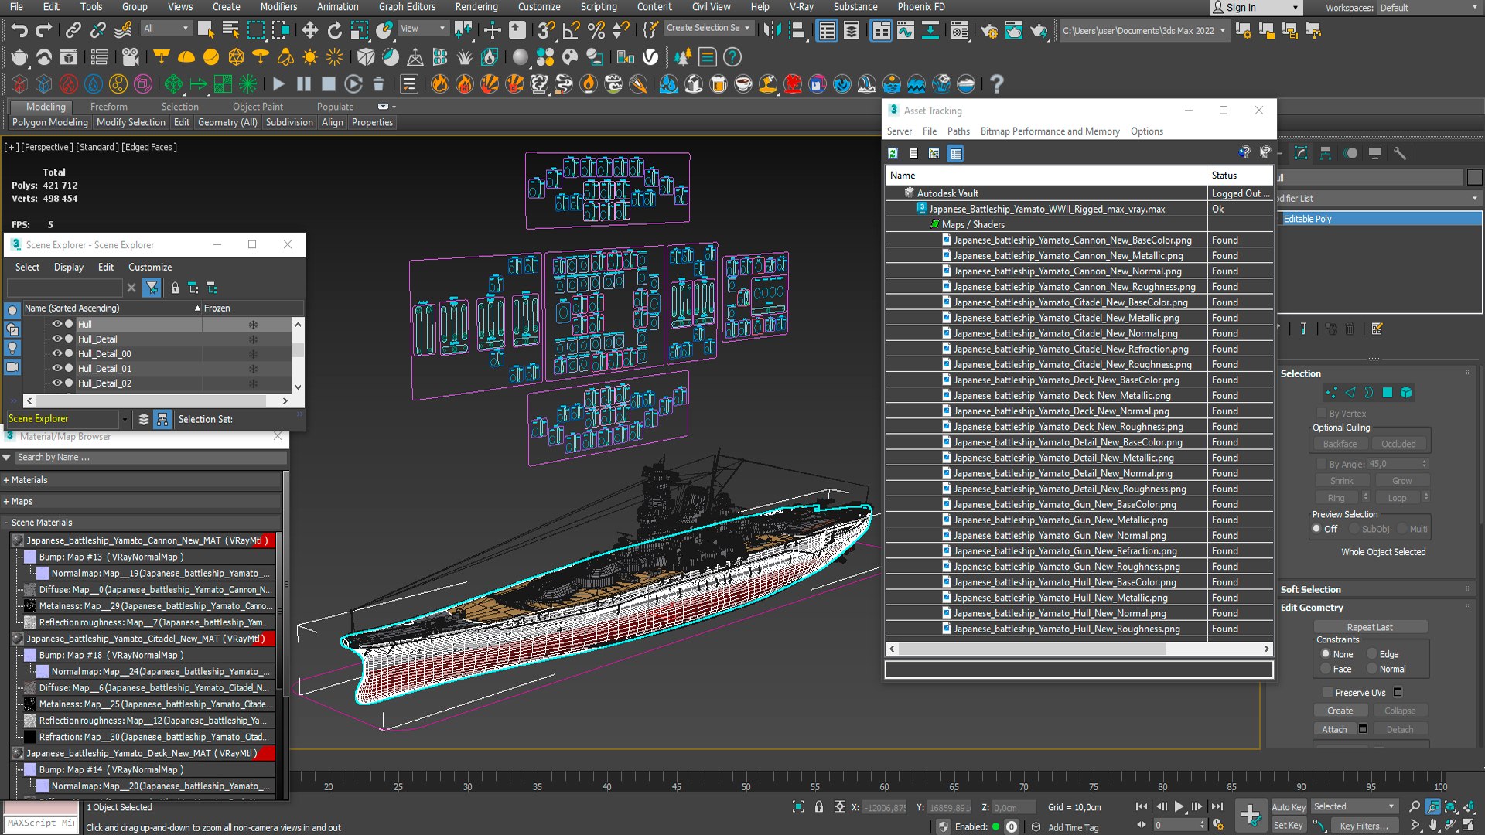Select Editable Poly in modifier stack

[1378, 219]
